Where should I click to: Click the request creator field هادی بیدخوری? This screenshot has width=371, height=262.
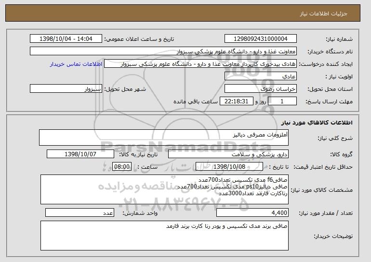coord(200,64)
